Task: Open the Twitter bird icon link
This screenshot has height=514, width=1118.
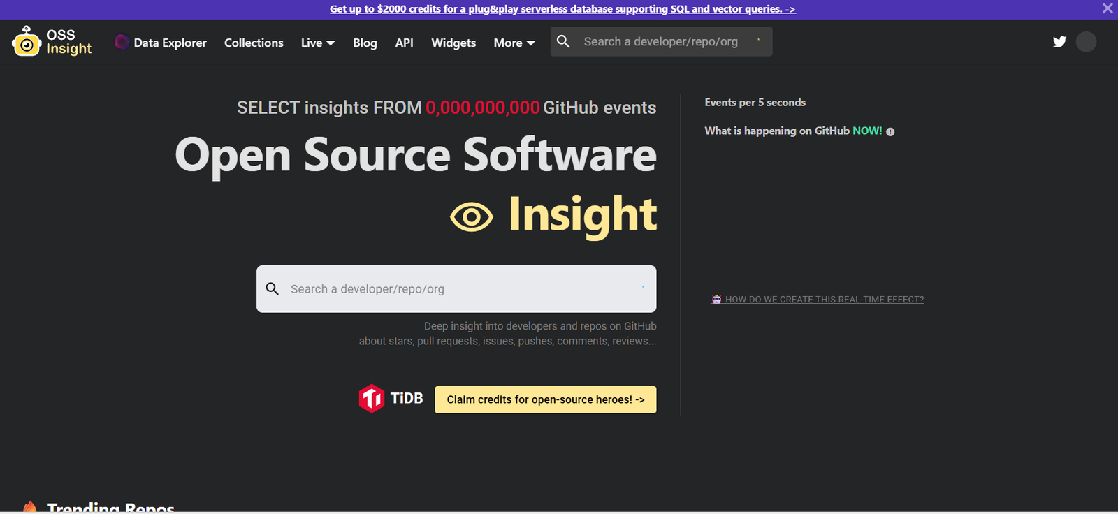Action: 1059,42
